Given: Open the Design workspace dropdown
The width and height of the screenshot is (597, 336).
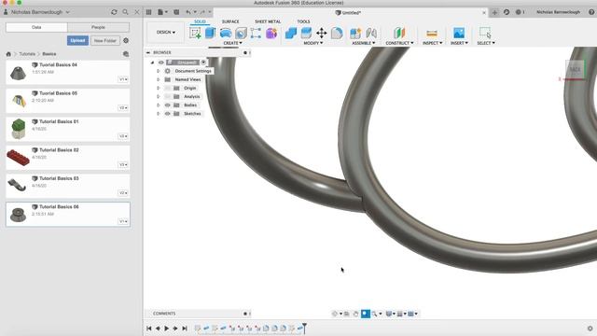Looking at the screenshot, I should pyautogui.click(x=166, y=33).
